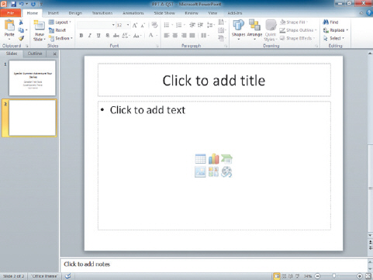373x280 pixels.
Task: Justify text in Paragraph group
Action: coord(192,36)
